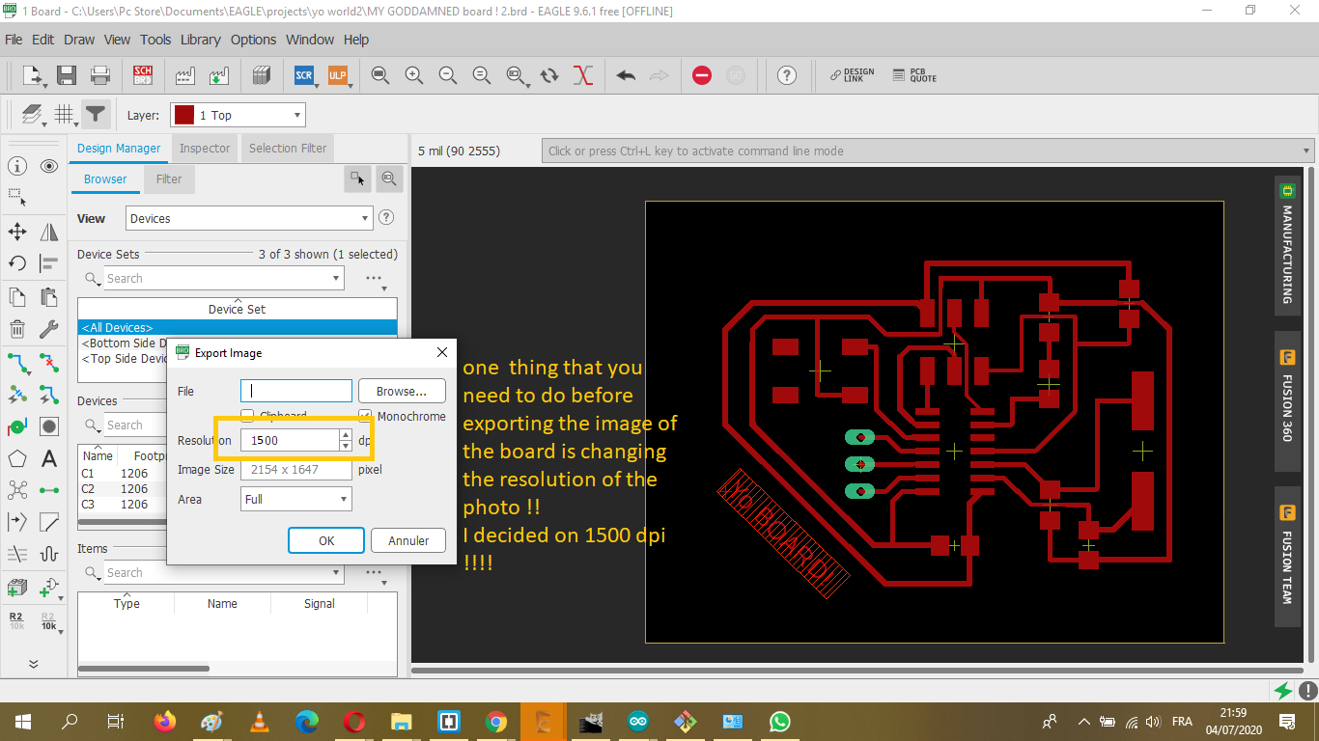This screenshot has height=741, width=1319.
Task: Open the library books icon
Action: (x=261, y=75)
